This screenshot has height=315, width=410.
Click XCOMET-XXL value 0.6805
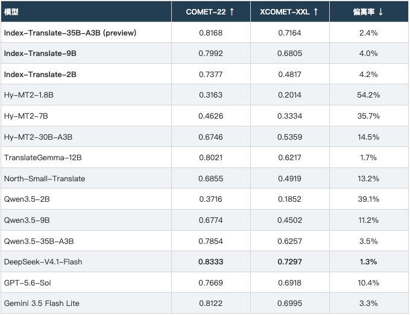(x=290, y=53)
